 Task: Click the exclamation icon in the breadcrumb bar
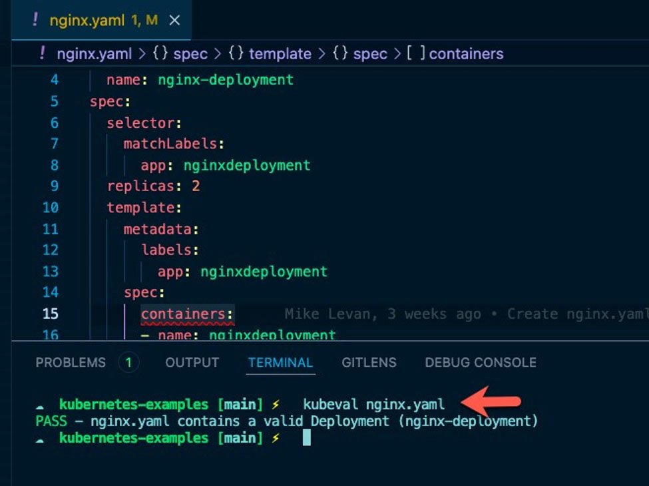pos(43,54)
